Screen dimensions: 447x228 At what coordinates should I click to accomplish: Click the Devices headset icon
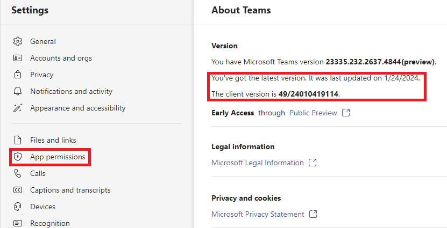(x=18, y=207)
